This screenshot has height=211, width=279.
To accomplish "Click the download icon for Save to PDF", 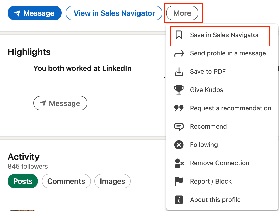I will coord(179,72).
